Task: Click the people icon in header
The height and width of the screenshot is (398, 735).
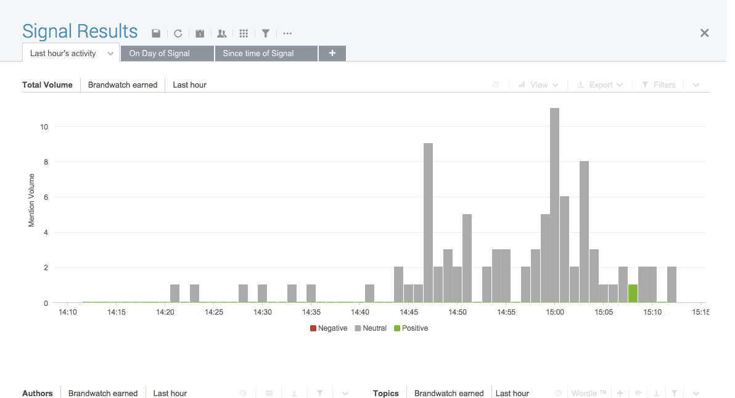Action: [222, 33]
